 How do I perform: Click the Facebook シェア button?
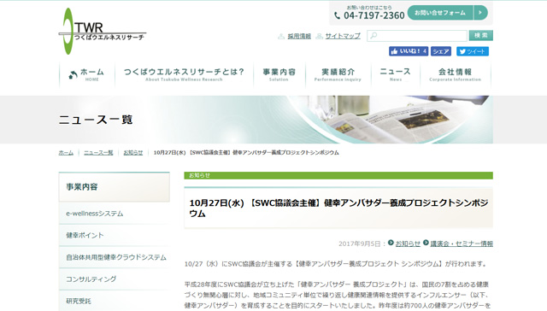(441, 51)
